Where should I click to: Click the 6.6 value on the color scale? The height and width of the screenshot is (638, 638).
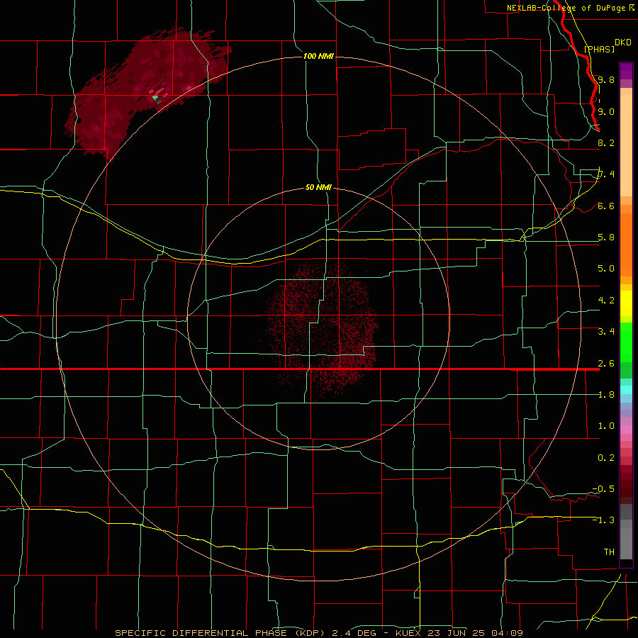(x=606, y=206)
